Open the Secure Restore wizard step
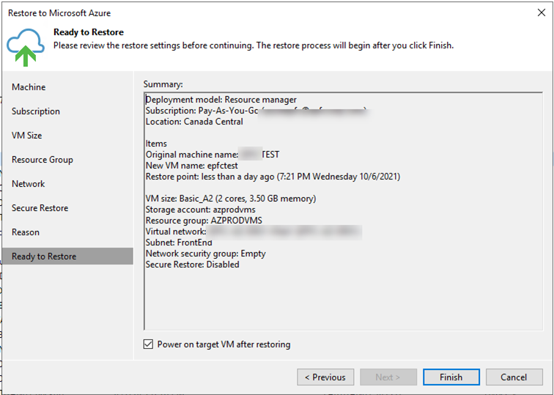The height and width of the screenshot is (395, 554). click(40, 208)
